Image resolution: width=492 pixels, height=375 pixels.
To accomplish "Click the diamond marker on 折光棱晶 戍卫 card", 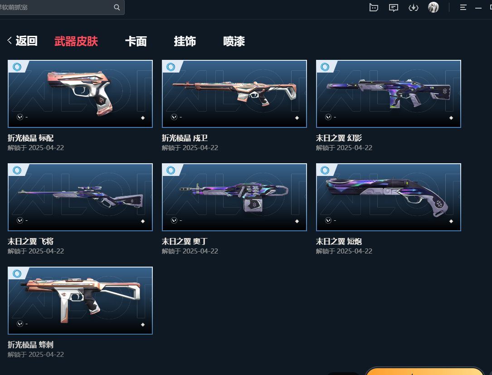I will pyautogui.click(x=297, y=118).
